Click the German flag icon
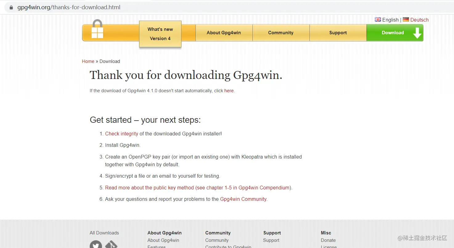454x248 pixels. click(x=406, y=19)
